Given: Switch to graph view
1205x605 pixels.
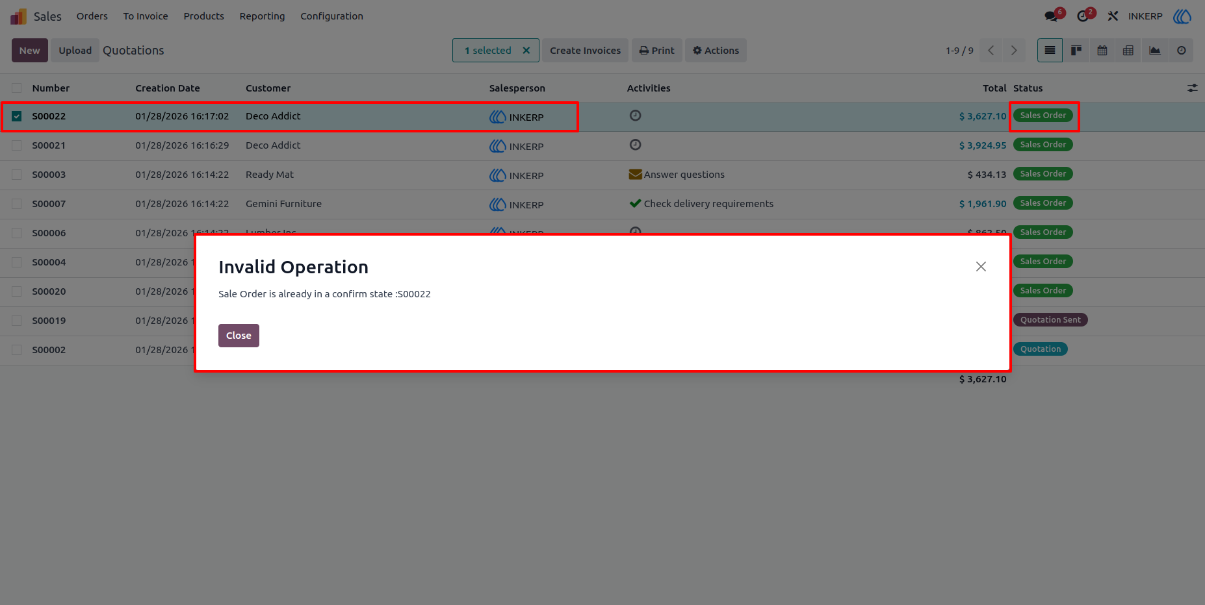Looking at the screenshot, I should pyautogui.click(x=1155, y=51).
